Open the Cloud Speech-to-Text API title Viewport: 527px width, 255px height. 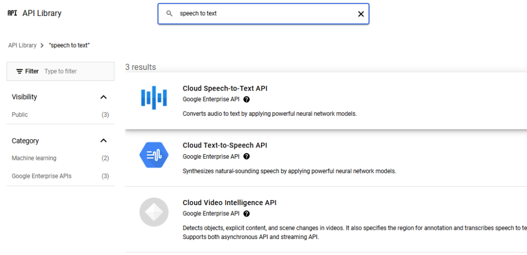(x=225, y=88)
